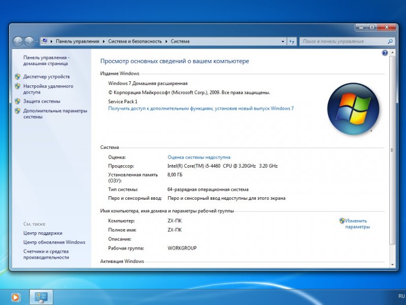
Task: Click the link about a new Windows 7 edition
Action: tap(201, 108)
